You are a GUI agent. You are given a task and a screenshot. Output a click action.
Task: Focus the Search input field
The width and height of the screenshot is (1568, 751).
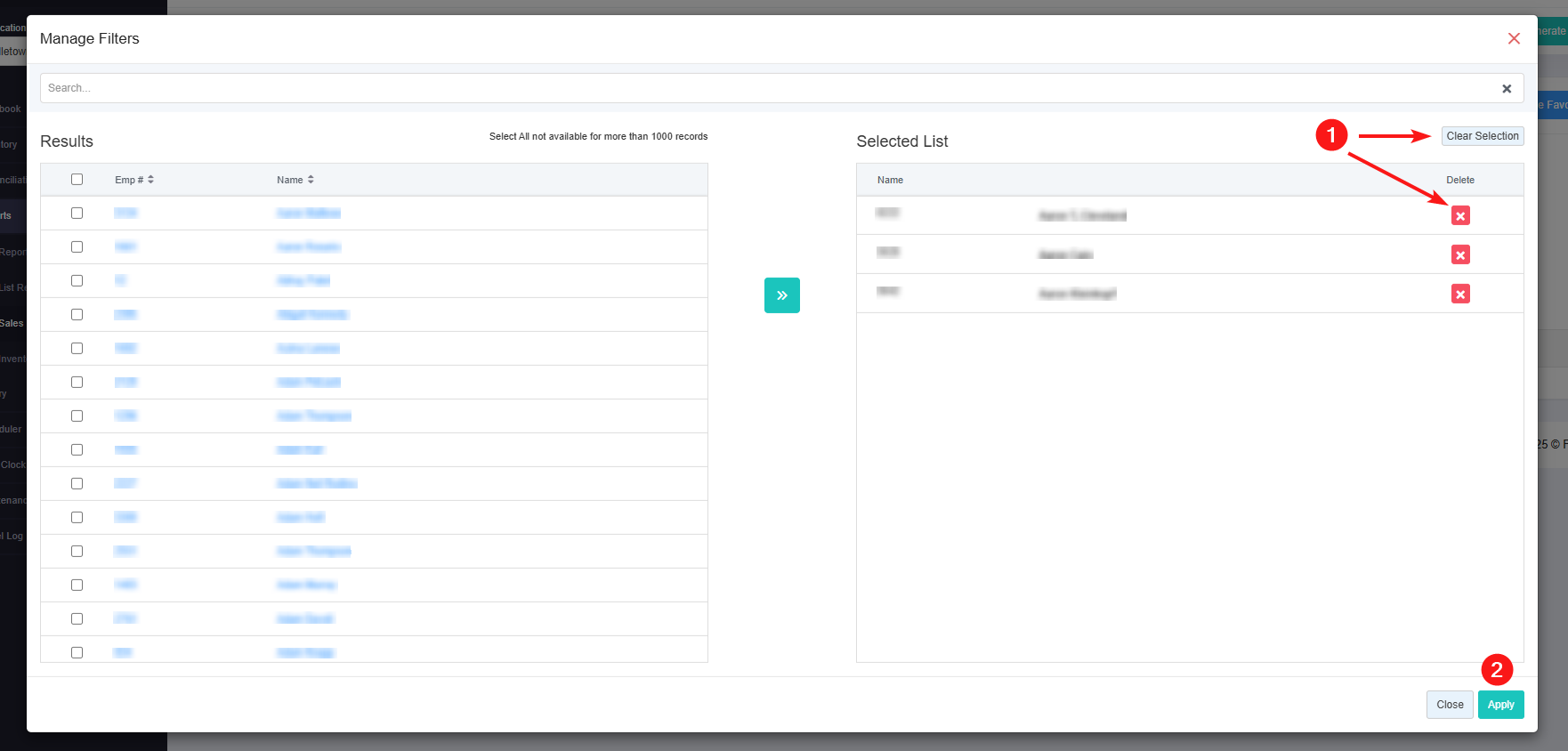click(x=765, y=88)
